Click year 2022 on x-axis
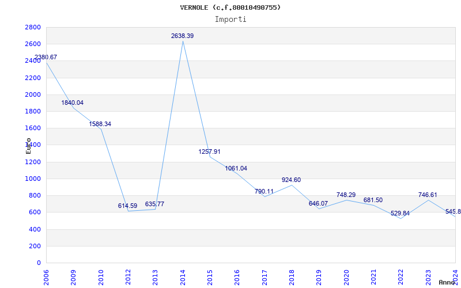Screen dimensions: 461x288 tap(400, 278)
